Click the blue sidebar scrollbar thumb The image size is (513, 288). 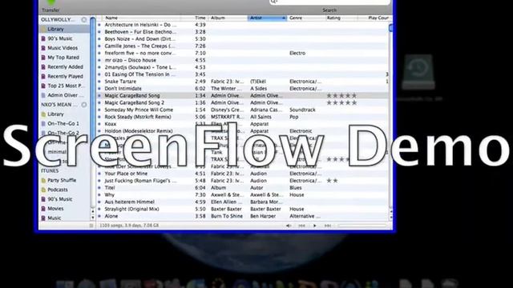(x=93, y=111)
